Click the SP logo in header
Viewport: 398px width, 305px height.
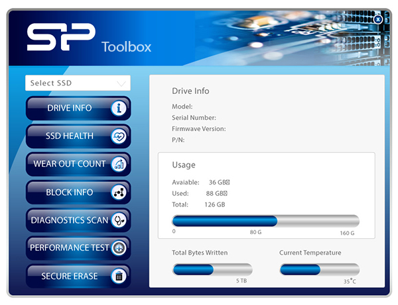click(60, 38)
